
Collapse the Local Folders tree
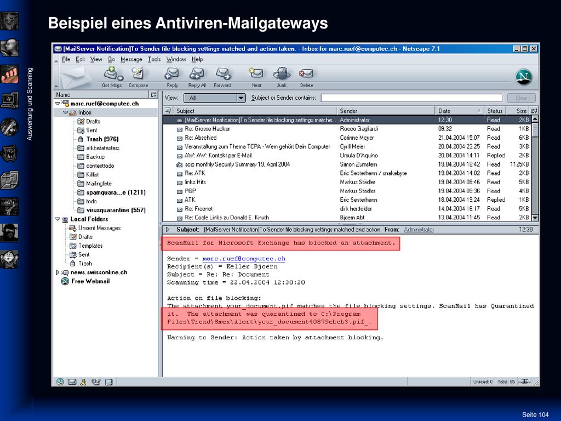(57, 219)
